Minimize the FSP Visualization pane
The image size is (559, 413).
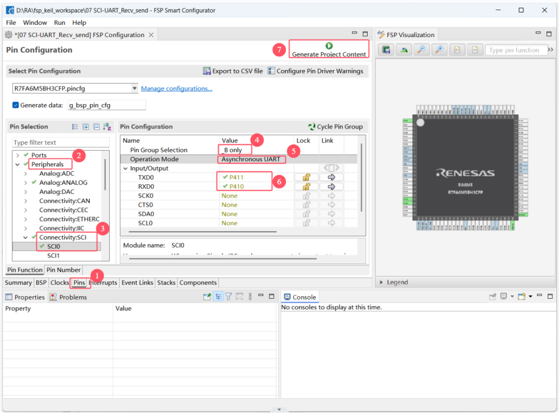[x=538, y=33]
